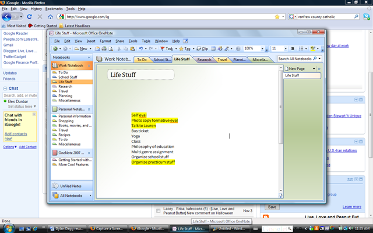Expand the All Notebooks arrow

tap(90, 196)
